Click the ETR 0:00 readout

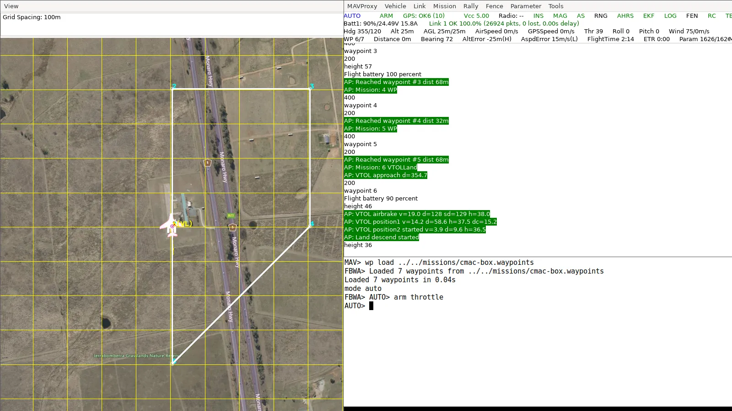[657, 39]
